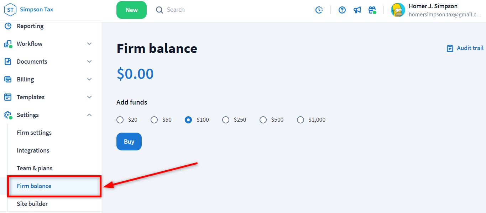Click the Reporting pie chart icon
Viewport: 486px width, 213px height.
click(8, 26)
